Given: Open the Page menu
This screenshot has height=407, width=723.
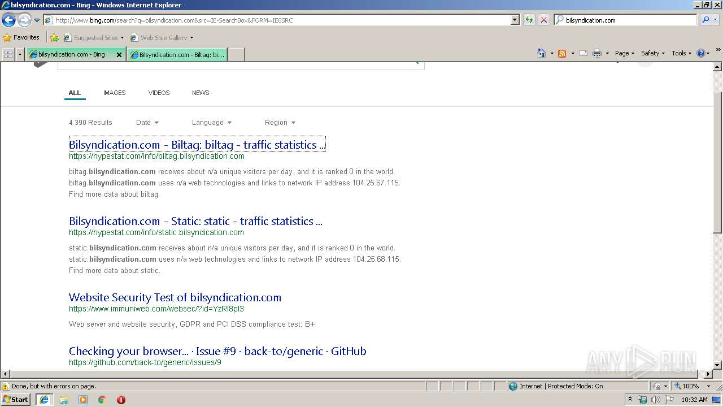Looking at the screenshot, I should (x=624, y=53).
